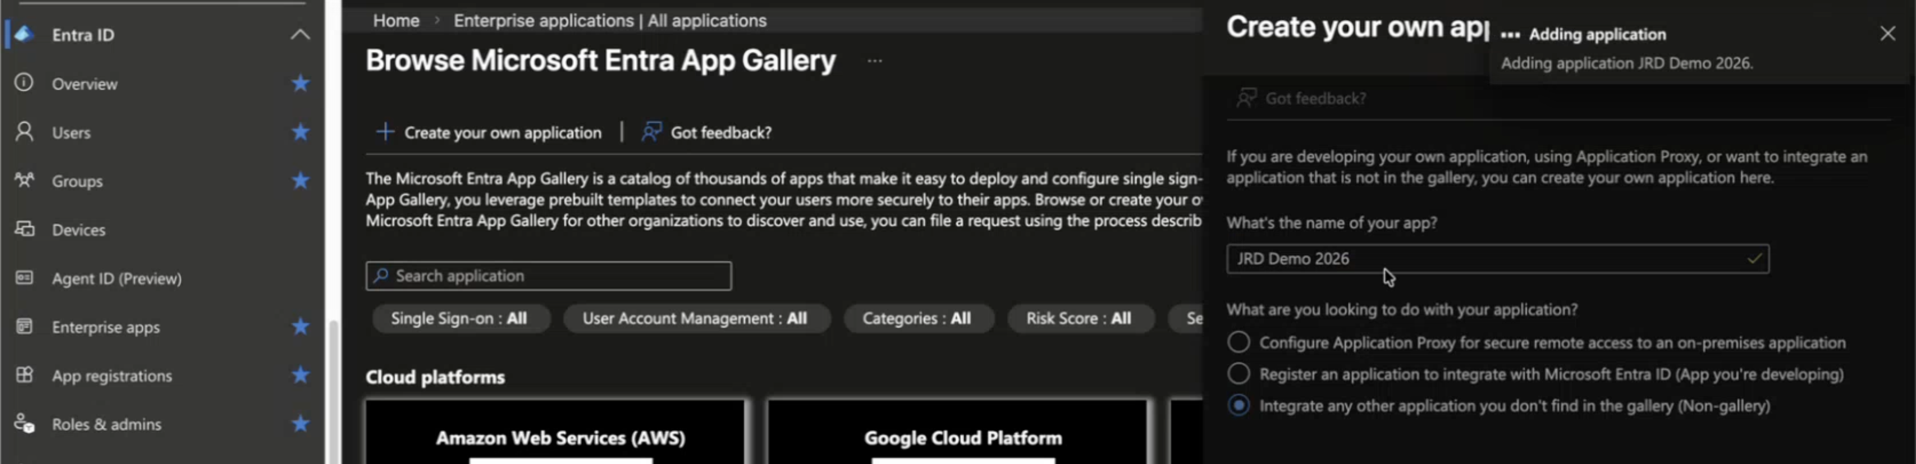Click the Entra ID logo icon

tap(24, 34)
